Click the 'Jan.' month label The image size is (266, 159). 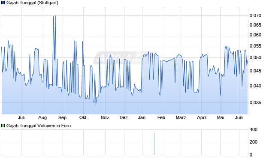[x=142, y=117]
